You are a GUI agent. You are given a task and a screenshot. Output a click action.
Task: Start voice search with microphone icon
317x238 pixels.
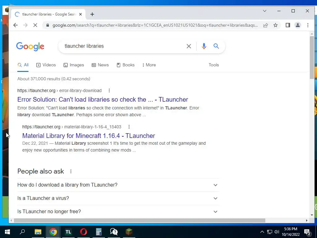[x=204, y=46]
